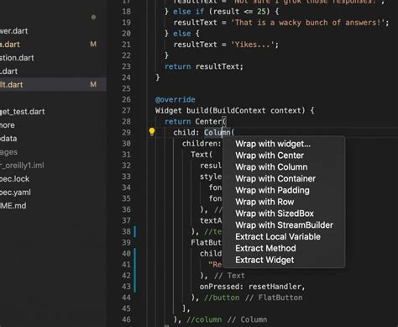Image resolution: width=398 pixels, height=327 pixels.
Task: Open the stion.dart file
Action: (17, 58)
